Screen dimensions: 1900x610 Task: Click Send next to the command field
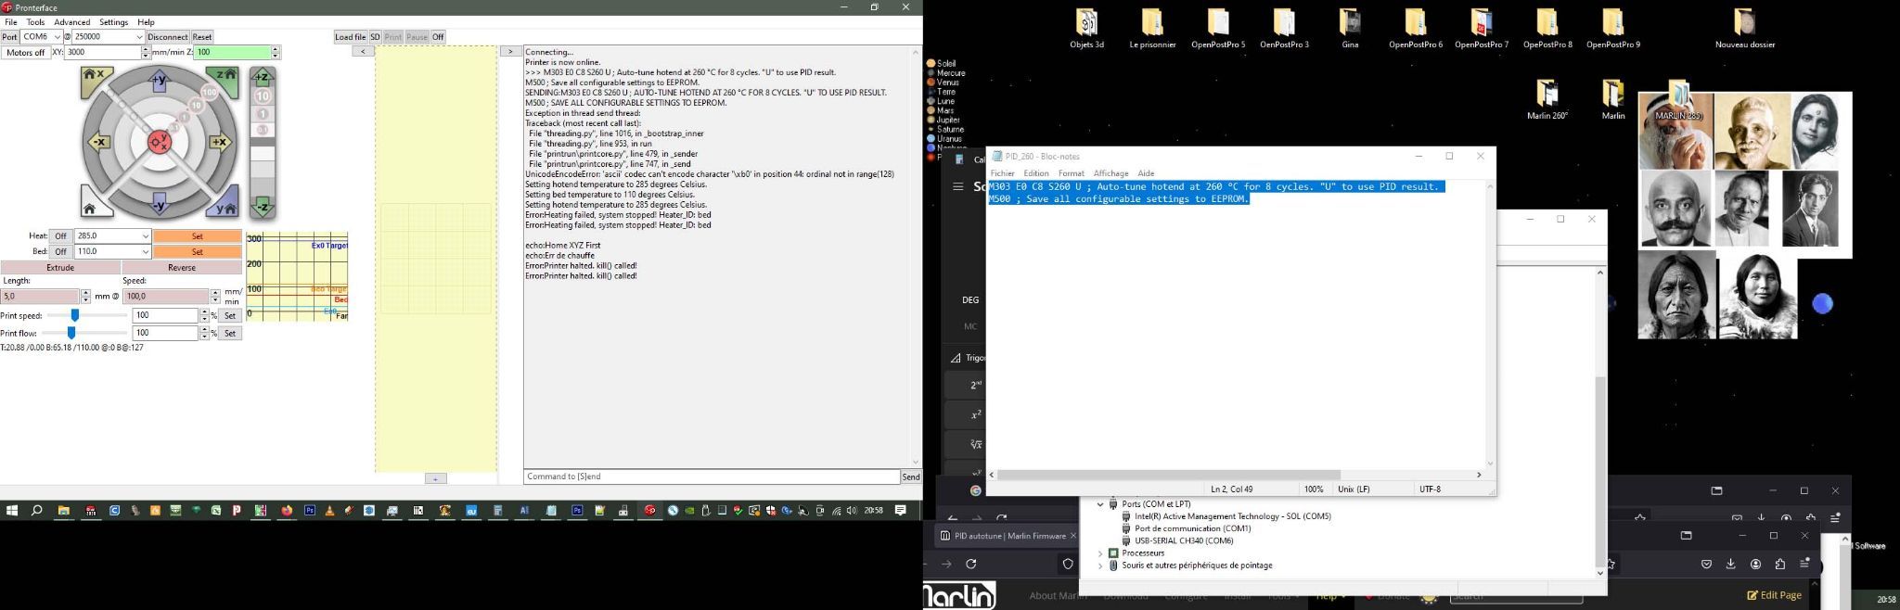tap(911, 477)
